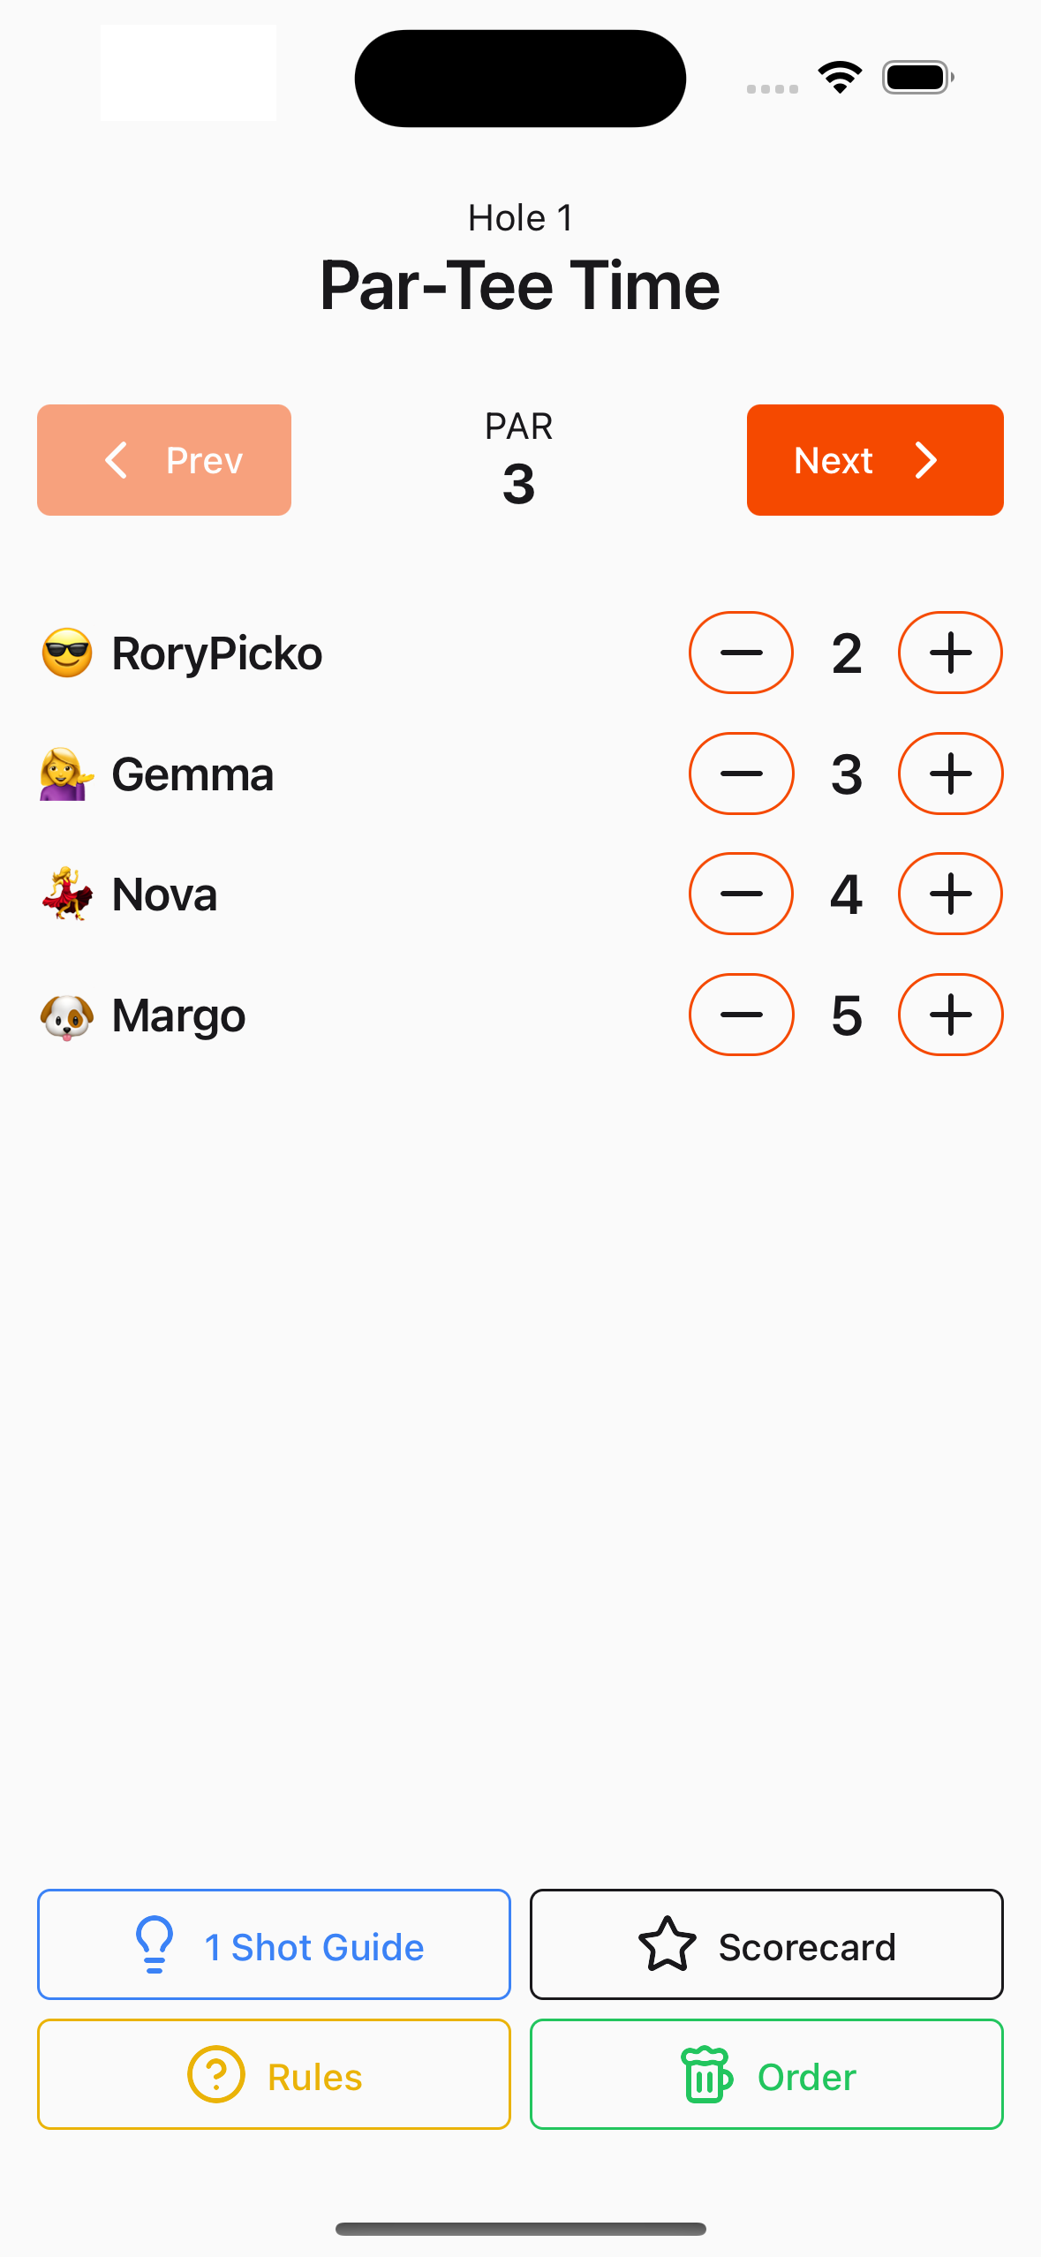Tap Margo's dog emoji avatar
Screen dimensions: 1041x2257
67,1015
